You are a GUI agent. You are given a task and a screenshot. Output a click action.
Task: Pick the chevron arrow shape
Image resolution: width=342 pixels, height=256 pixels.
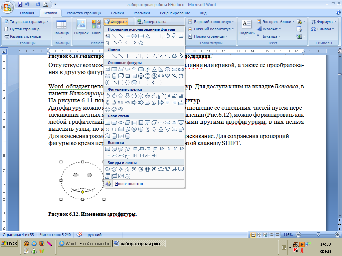coord(154,103)
